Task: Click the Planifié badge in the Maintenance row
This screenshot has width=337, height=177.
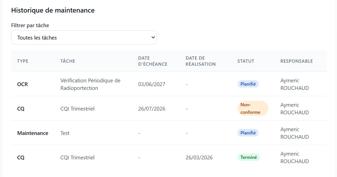Action: (x=248, y=133)
